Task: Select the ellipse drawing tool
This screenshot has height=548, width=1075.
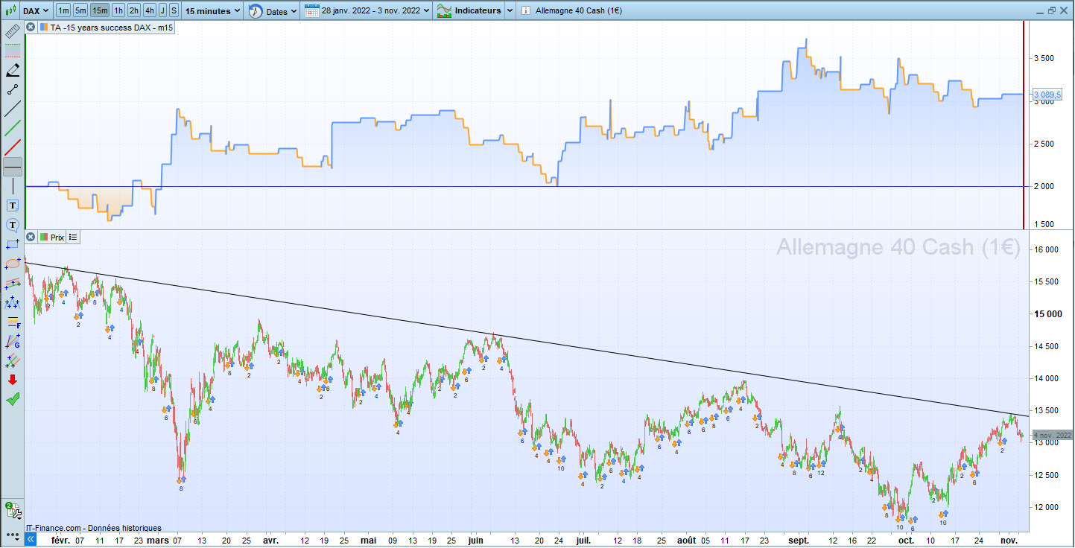Action: 13,264
